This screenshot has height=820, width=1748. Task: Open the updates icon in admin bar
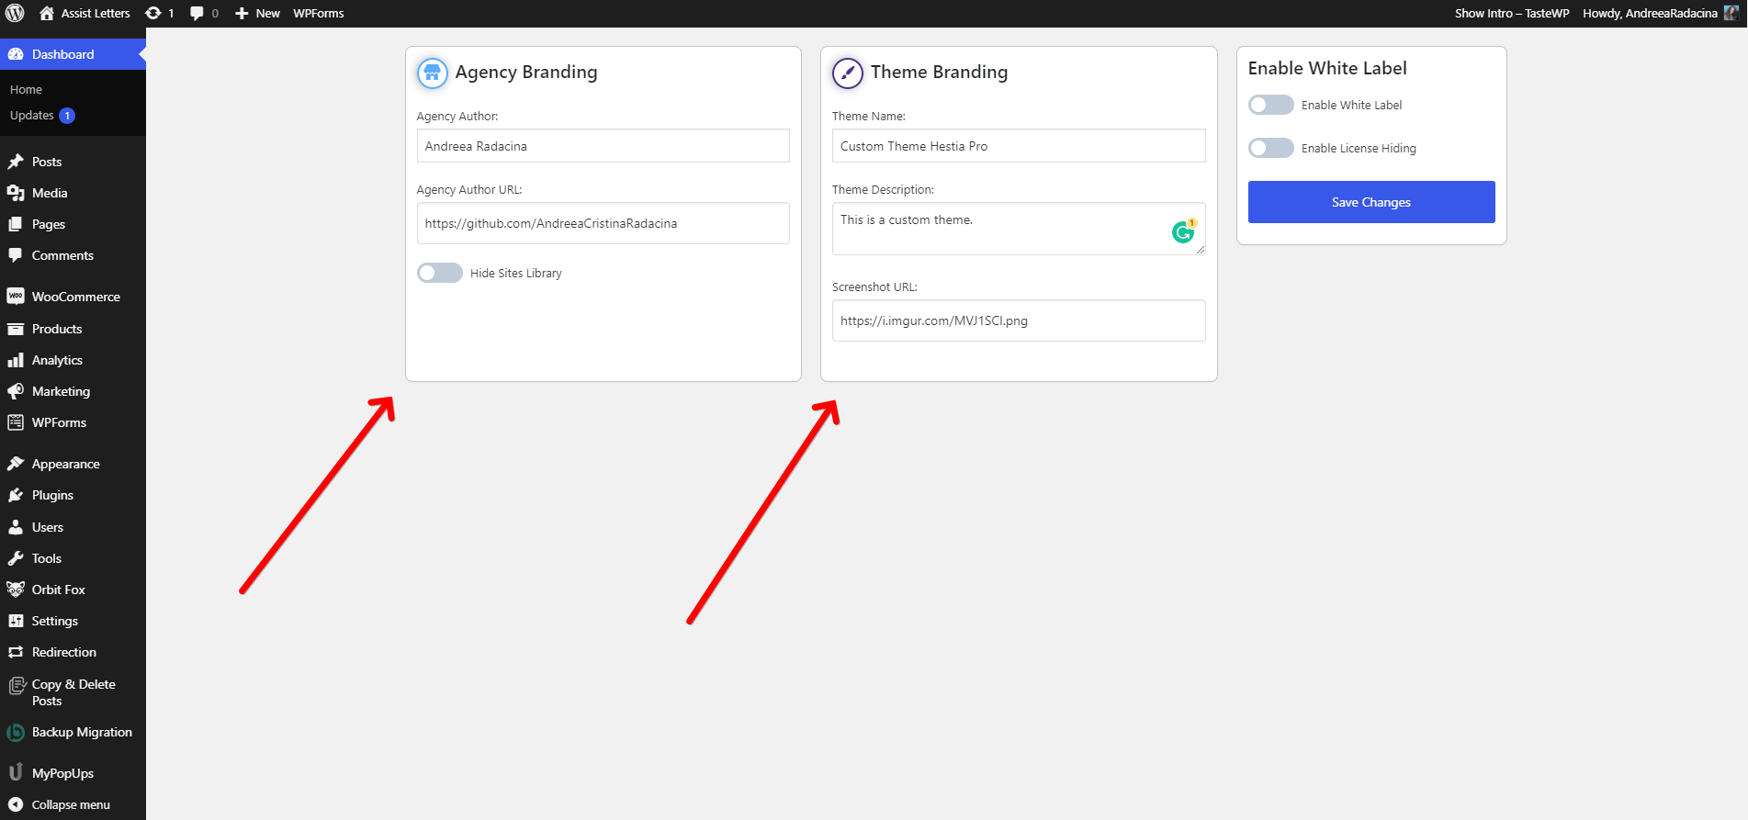click(x=154, y=13)
